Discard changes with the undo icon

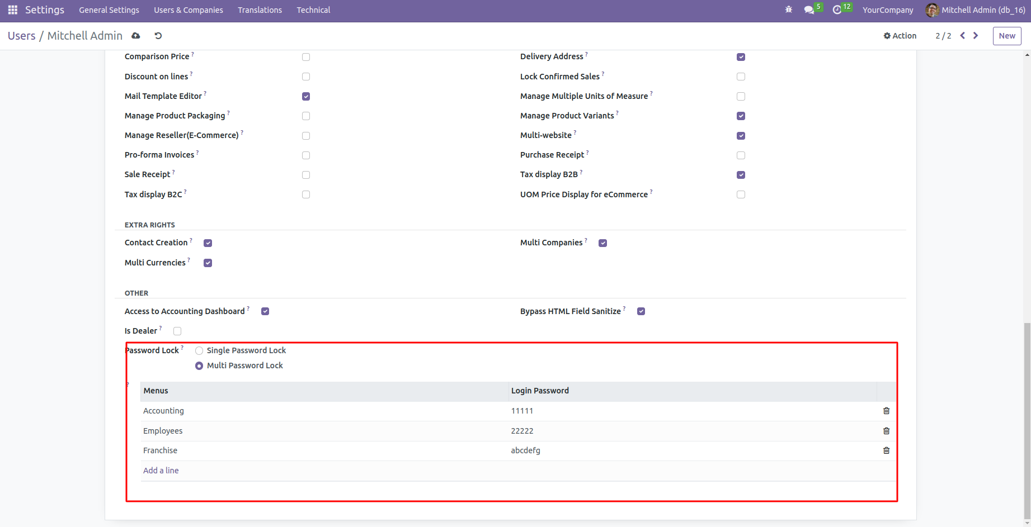click(158, 36)
